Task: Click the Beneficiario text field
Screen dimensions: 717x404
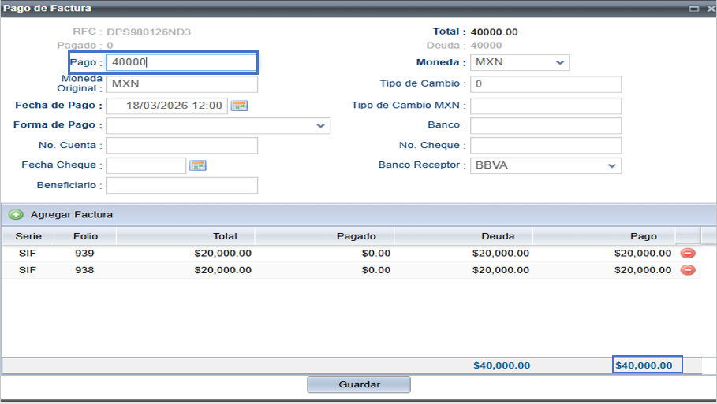Action: (181, 186)
